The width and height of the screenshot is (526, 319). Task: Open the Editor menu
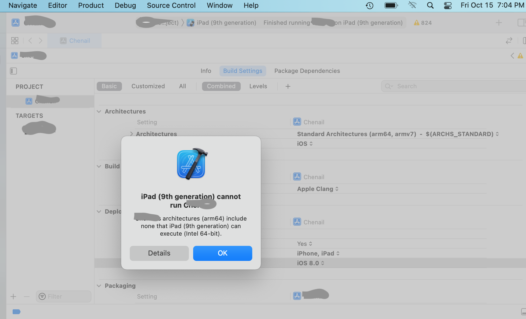(x=57, y=5)
